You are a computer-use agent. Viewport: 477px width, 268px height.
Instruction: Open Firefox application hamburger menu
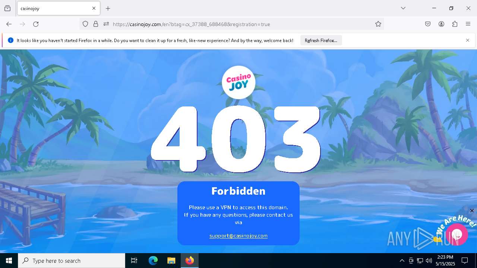point(468,24)
